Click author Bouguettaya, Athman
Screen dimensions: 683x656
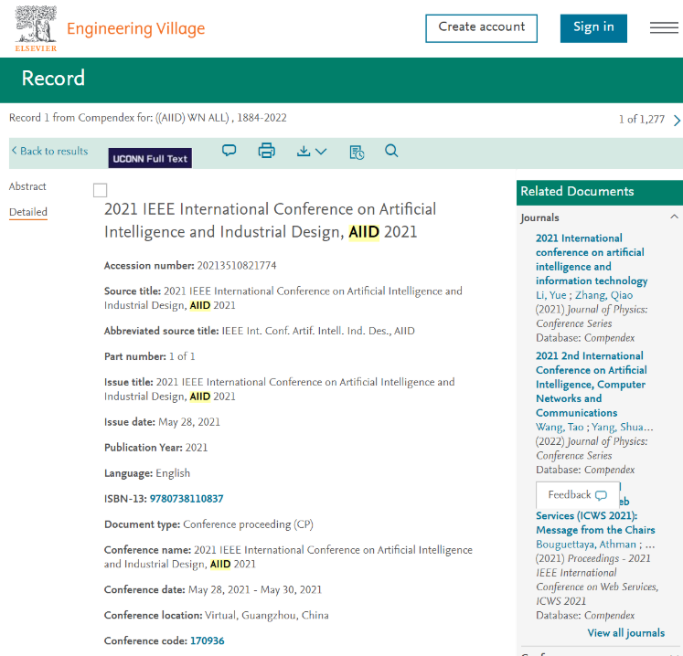tap(586, 545)
